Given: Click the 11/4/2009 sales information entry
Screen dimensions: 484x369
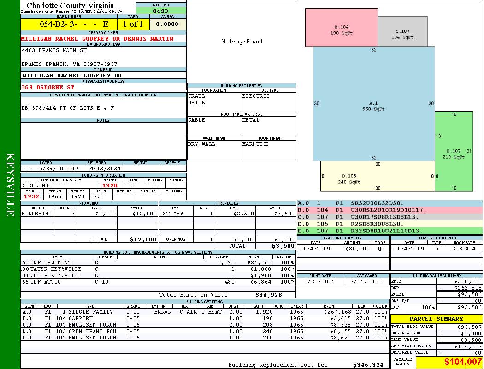Looking at the screenshot, I should pos(343,248).
